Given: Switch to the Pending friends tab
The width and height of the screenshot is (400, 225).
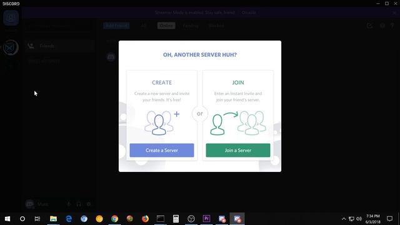Looking at the screenshot, I should tap(191, 26).
